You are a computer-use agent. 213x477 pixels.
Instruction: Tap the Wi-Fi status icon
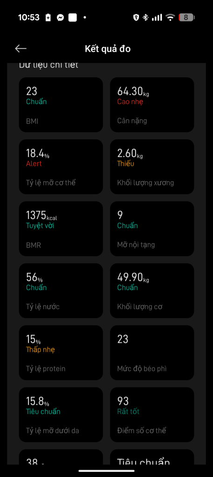pos(170,18)
